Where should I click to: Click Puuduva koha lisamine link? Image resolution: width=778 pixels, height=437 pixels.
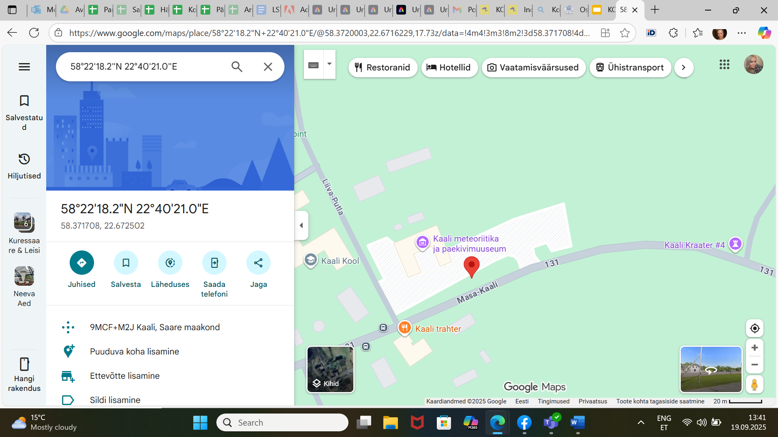point(134,351)
